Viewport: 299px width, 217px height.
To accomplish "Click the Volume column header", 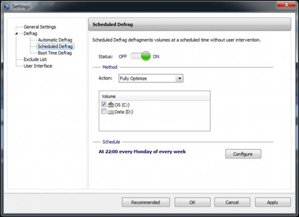I will 155,96.
